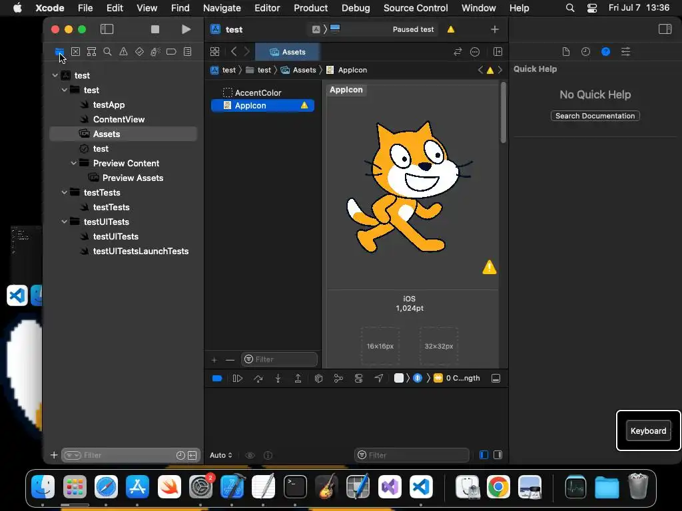Open the Debug menu
This screenshot has width=682, height=511.
tap(356, 8)
